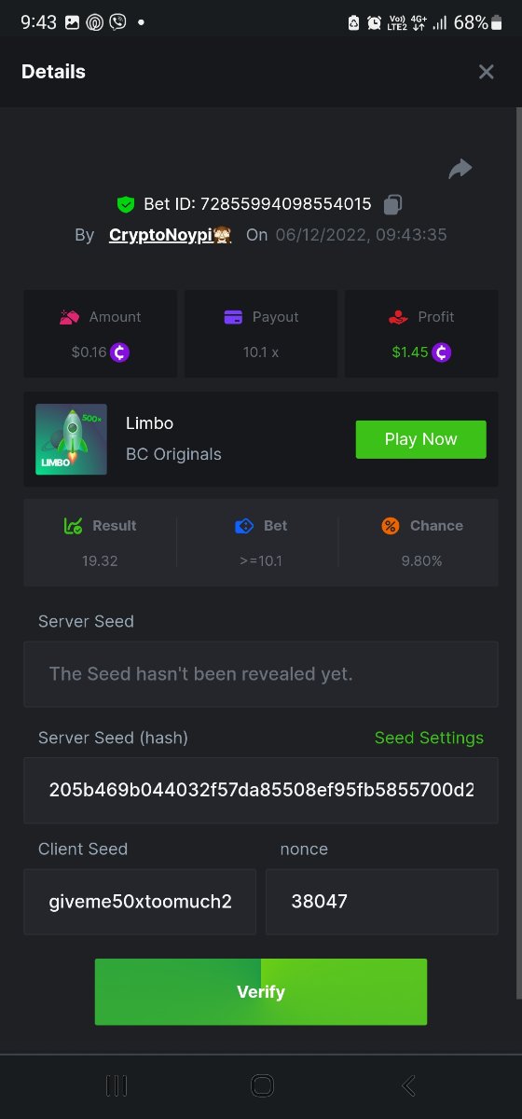The height and width of the screenshot is (1119, 522).
Task: Click the Verify button
Action: pos(261,992)
